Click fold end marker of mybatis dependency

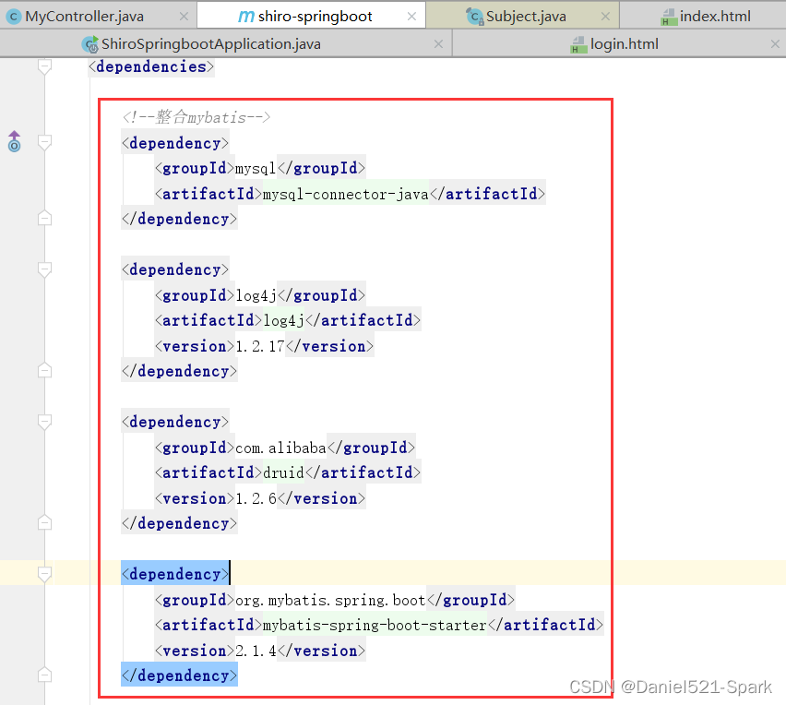(44, 675)
